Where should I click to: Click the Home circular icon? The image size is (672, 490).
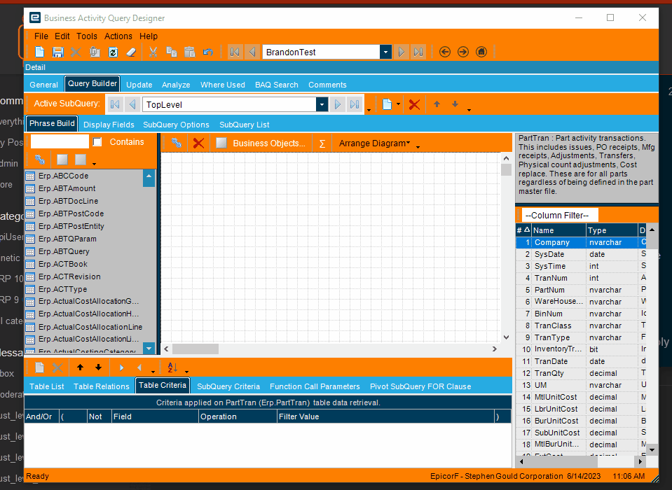click(x=481, y=52)
